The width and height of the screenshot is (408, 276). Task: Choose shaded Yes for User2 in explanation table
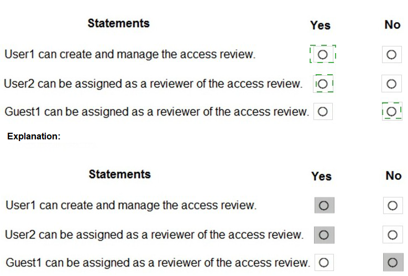(324, 235)
